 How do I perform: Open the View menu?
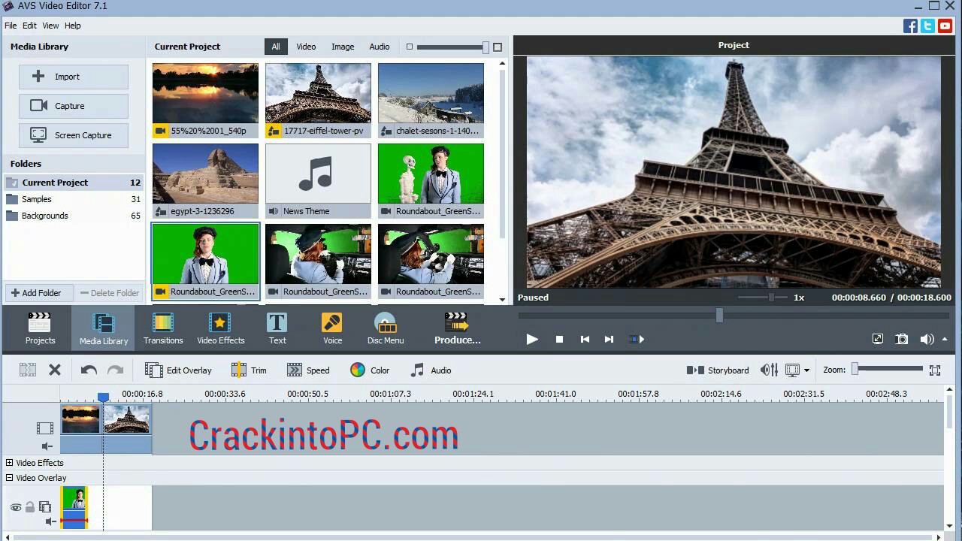tap(50, 26)
